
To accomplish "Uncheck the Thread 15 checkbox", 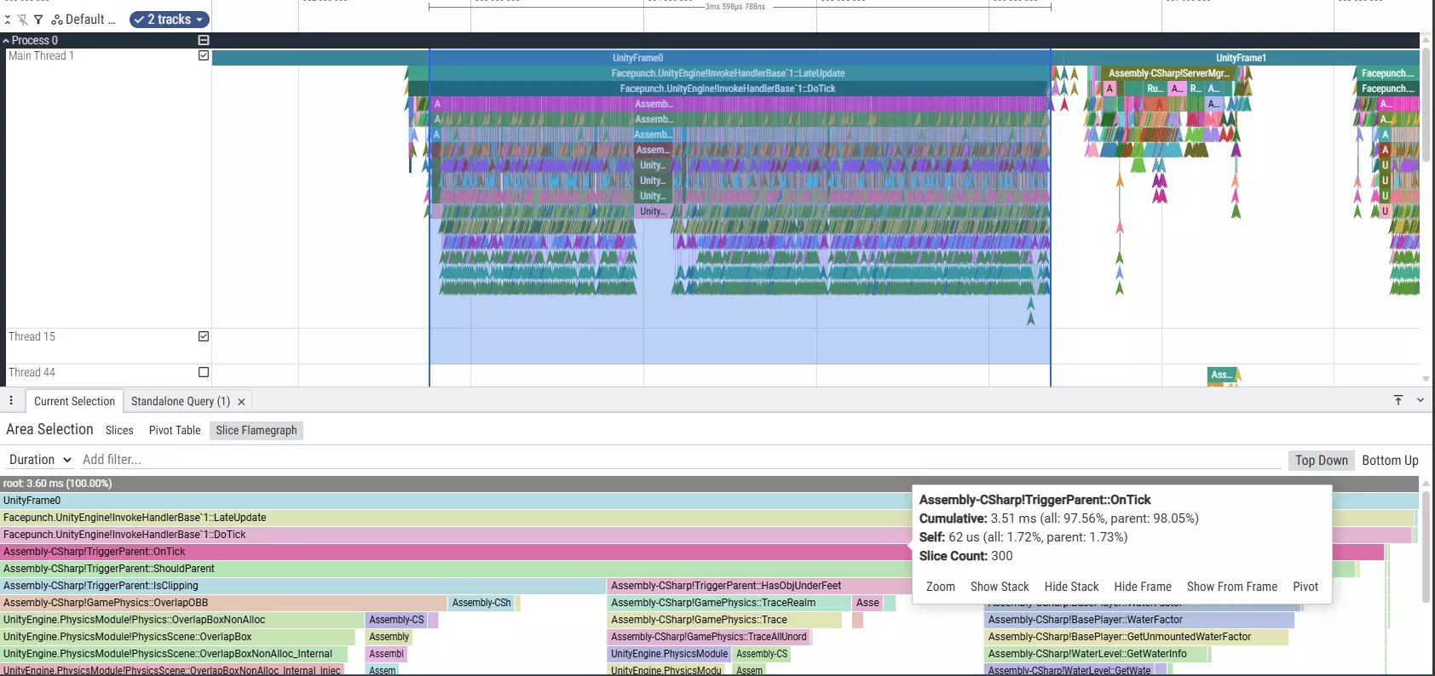I will 204,336.
